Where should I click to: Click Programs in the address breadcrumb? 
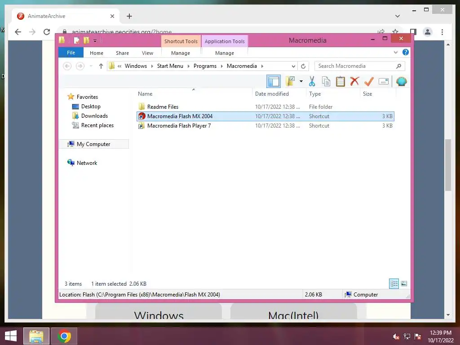(x=205, y=66)
